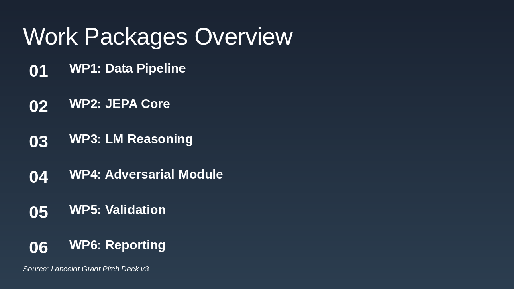Click the word 'Module' in WP4
Viewport: 514px width, 289px height.
point(200,175)
